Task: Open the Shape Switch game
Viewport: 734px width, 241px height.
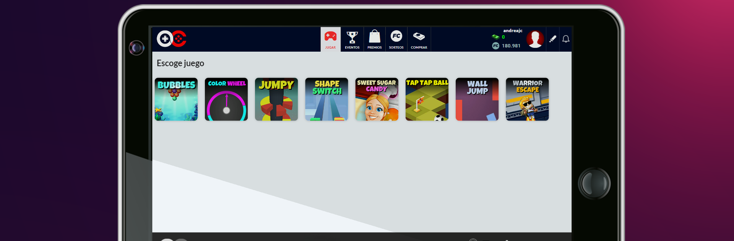Action: point(326,99)
